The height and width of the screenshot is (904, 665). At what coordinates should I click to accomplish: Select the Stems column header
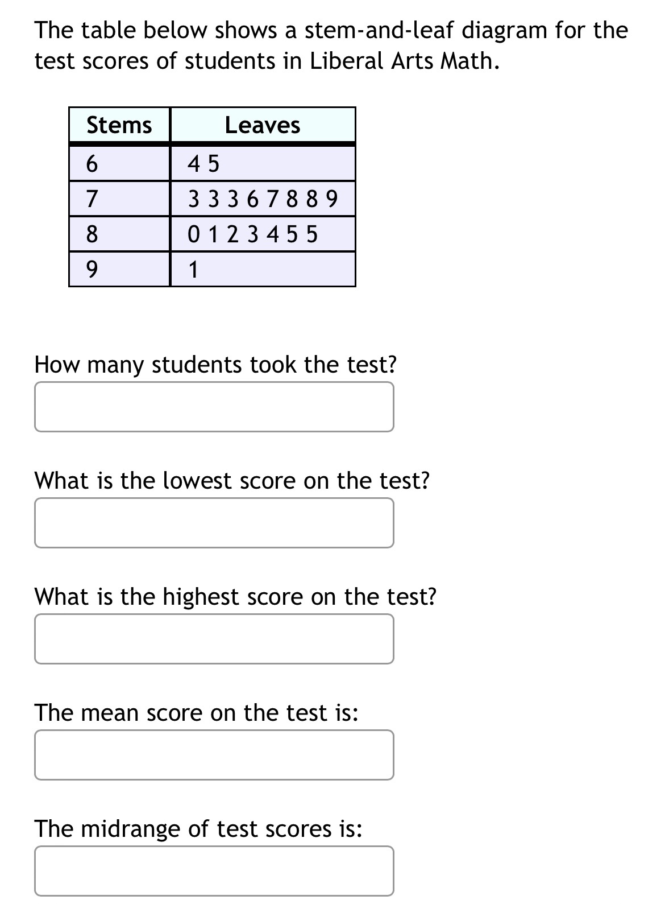(118, 126)
